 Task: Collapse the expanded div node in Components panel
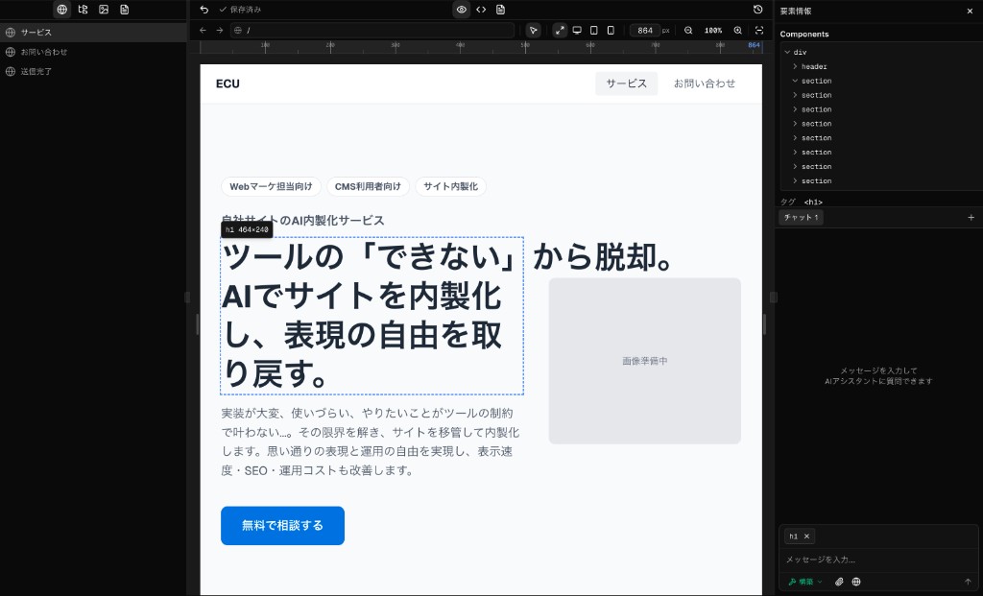point(787,52)
